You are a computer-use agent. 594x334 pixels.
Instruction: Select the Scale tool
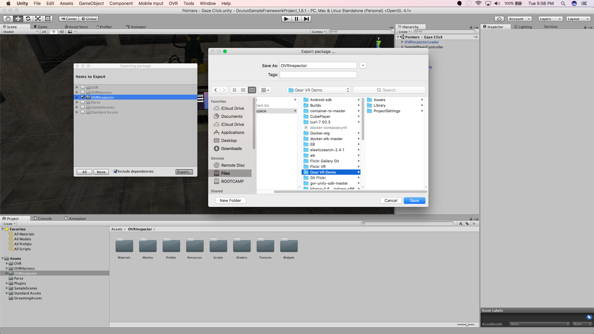tap(38, 19)
